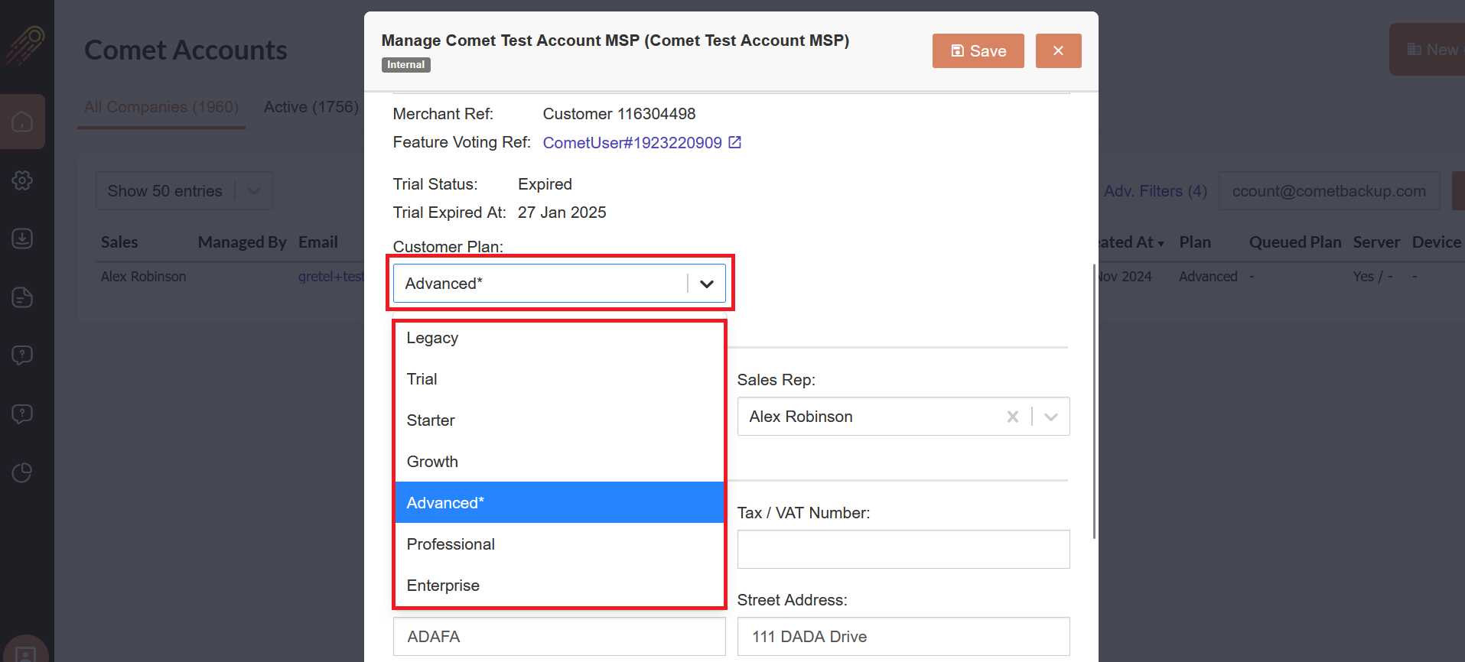The height and width of the screenshot is (662, 1465).
Task: Focus the Tax / VAT Number field
Action: tap(903, 550)
